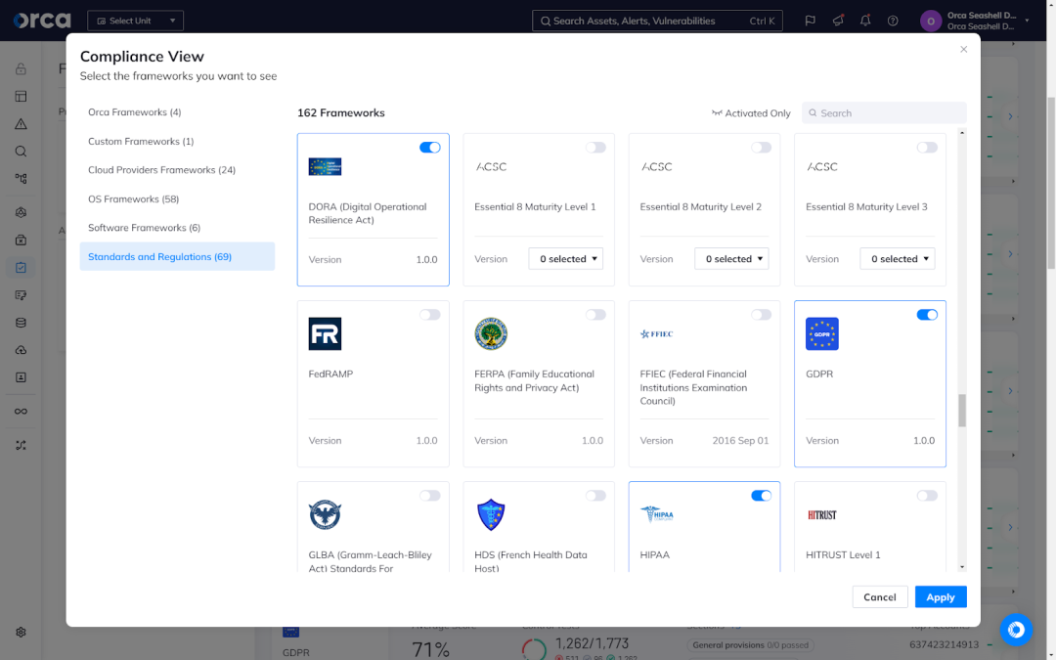Select OS Frameworks (58) category
The width and height of the screenshot is (1056, 660).
[x=177, y=198]
